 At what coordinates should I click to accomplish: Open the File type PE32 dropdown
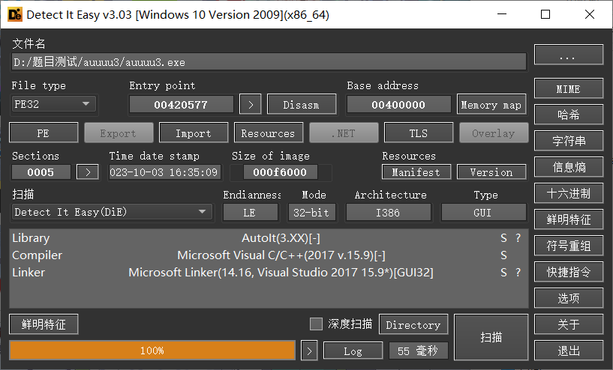coord(54,104)
